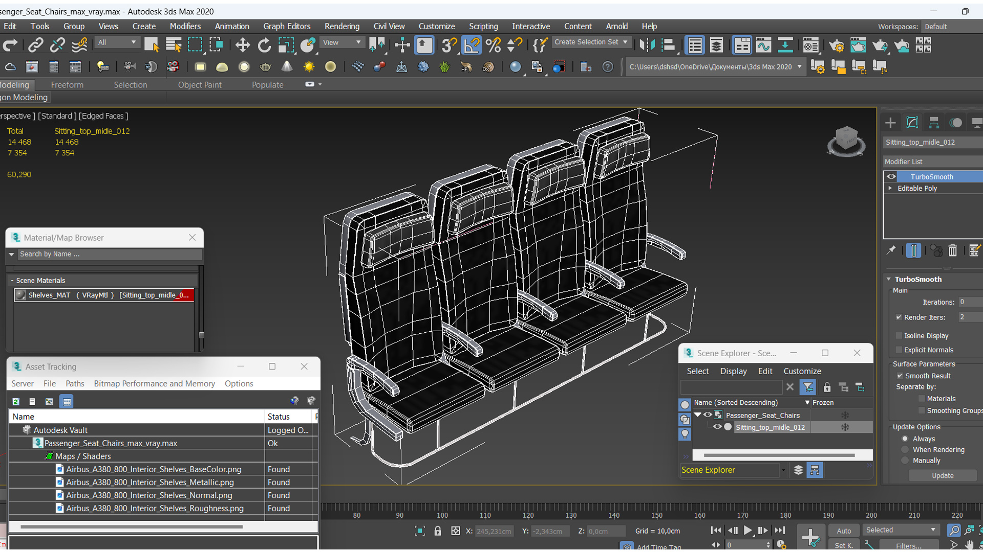
Task: Click Refresh icon in Asset Tracking
Action: 16,402
